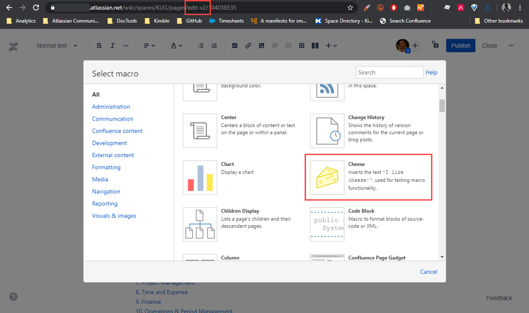The width and height of the screenshot is (529, 313).
Task: Open the insert plus dropdown
Action: [x=331, y=45]
